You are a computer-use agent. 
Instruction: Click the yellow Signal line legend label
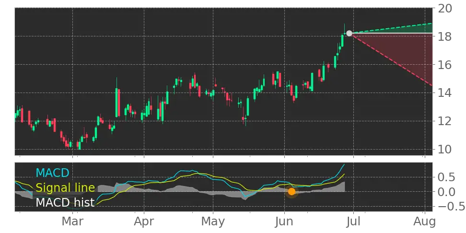pyautogui.click(x=65, y=188)
